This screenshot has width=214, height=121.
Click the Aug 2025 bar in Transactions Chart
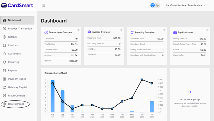53,96
